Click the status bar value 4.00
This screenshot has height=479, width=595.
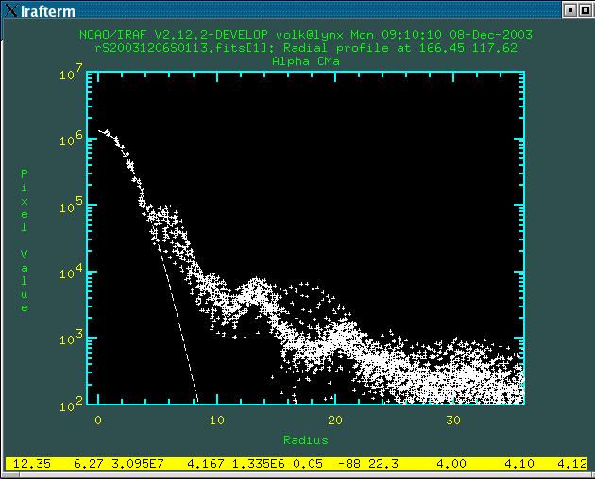point(451,464)
